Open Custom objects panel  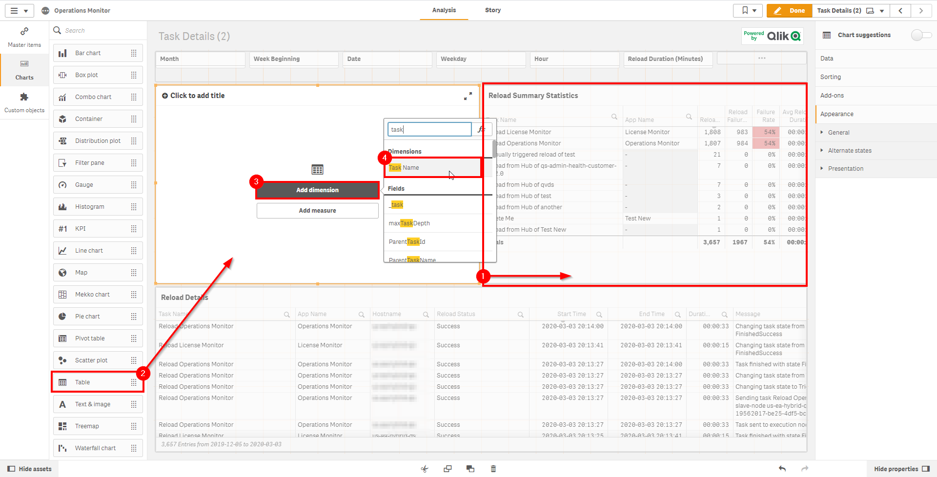tap(24, 102)
